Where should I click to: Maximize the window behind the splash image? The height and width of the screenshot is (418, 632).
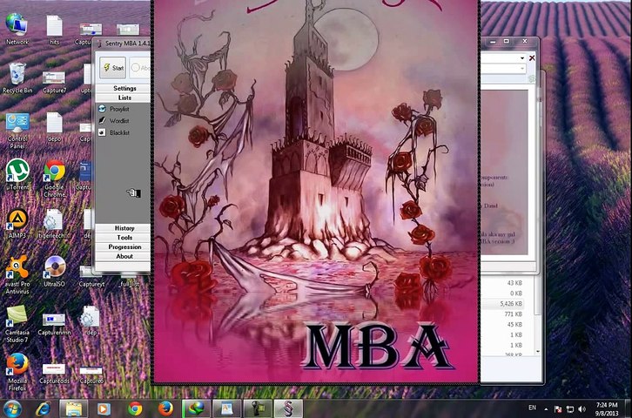point(507,41)
